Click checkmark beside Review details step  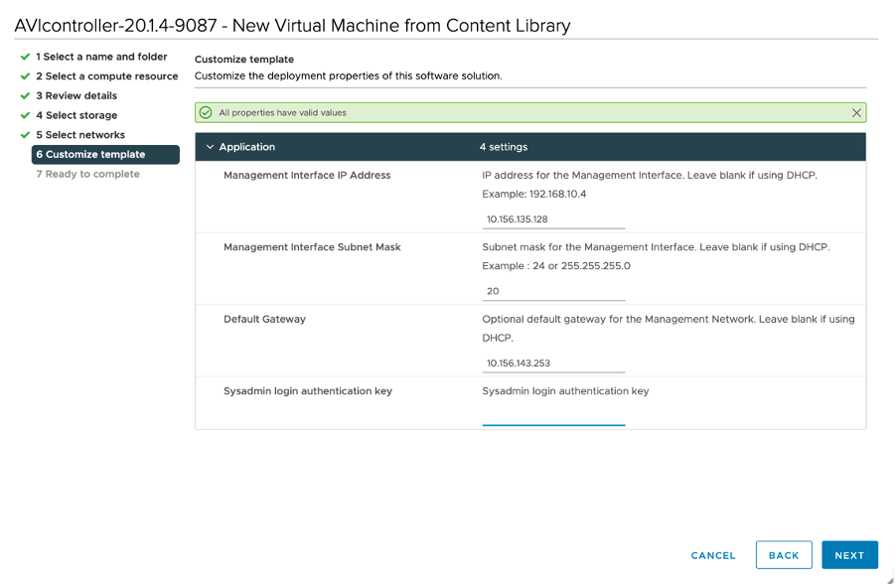click(x=25, y=96)
